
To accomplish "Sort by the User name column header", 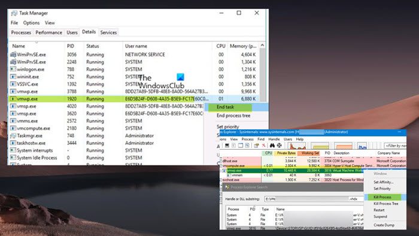I will (167, 46).
